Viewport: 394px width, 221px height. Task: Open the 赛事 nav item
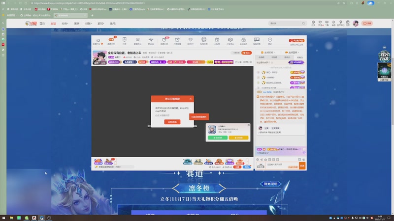[77, 23]
